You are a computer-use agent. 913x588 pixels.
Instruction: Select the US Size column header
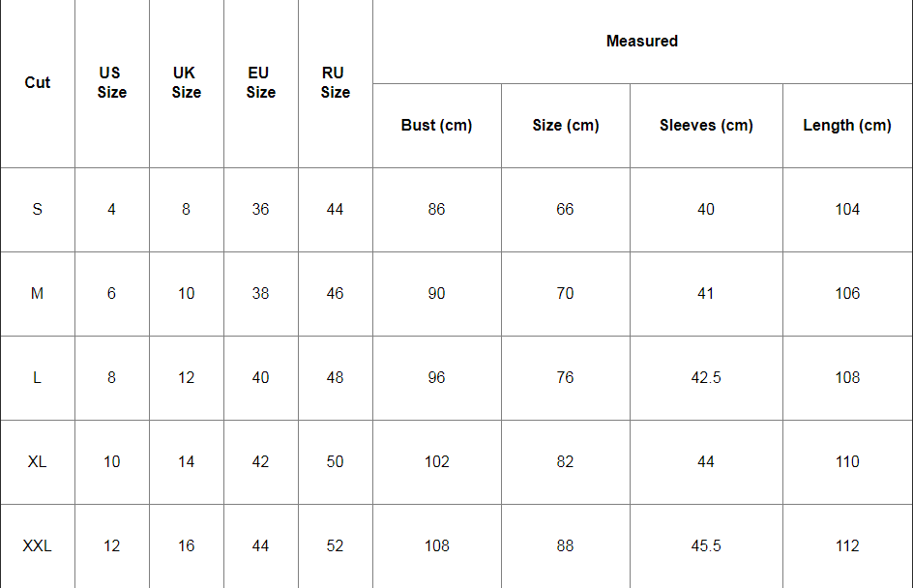click(x=111, y=83)
